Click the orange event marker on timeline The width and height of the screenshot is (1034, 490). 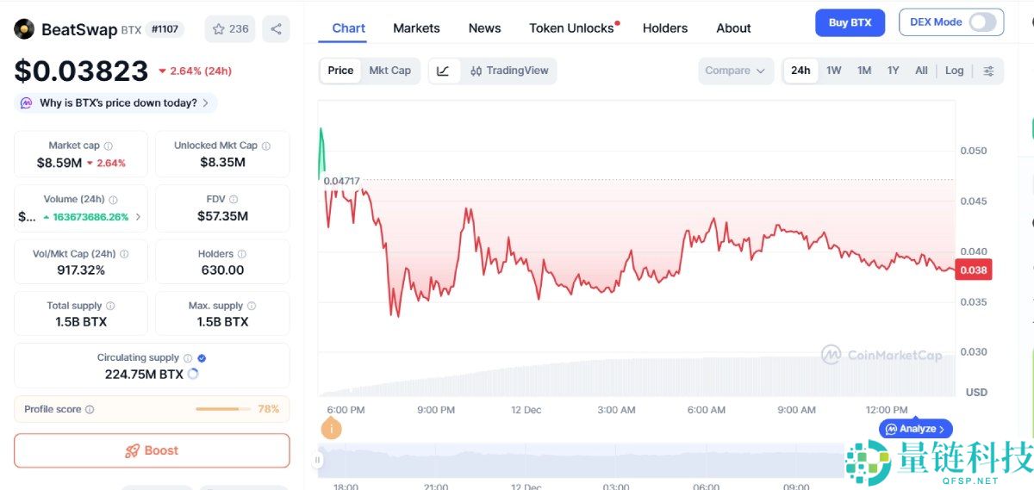pos(331,428)
